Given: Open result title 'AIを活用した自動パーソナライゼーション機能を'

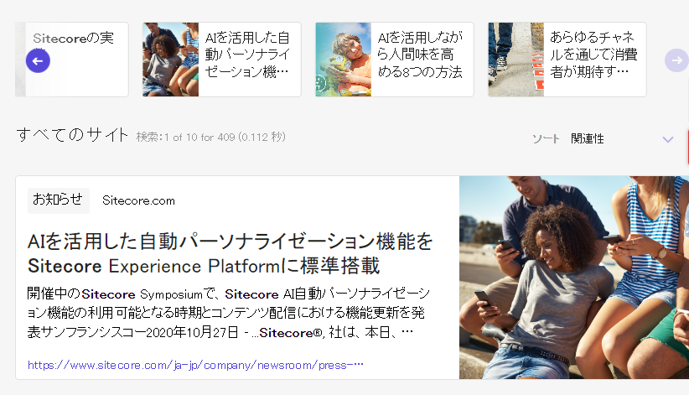Looking at the screenshot, I should tap(231, 254).
